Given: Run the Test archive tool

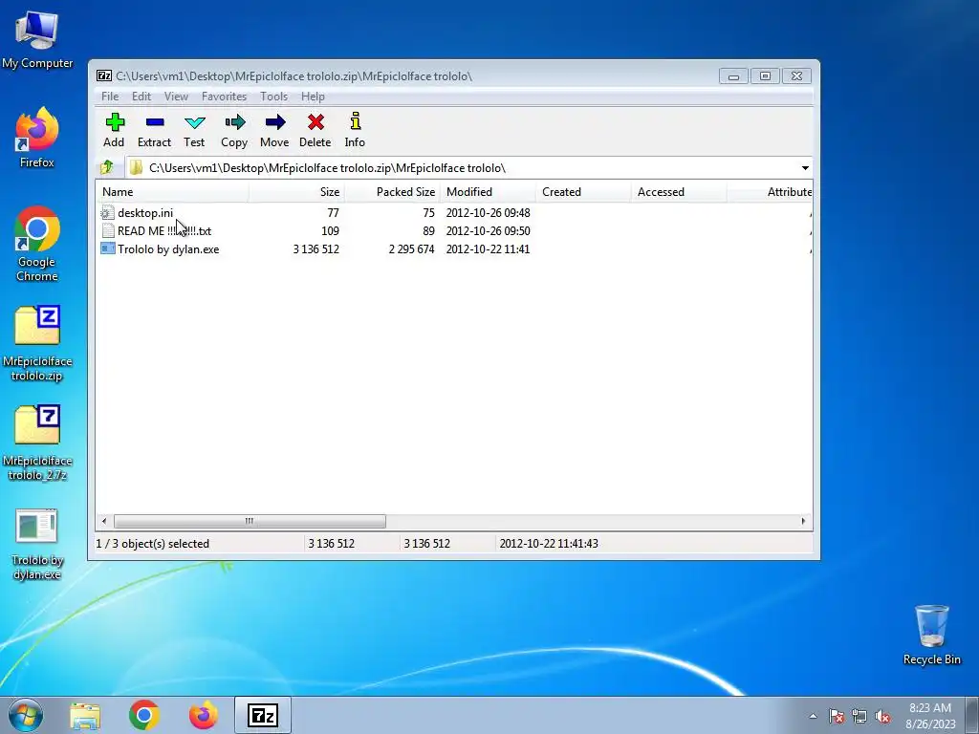Looking at the screenshot, I should coord(194,121).
